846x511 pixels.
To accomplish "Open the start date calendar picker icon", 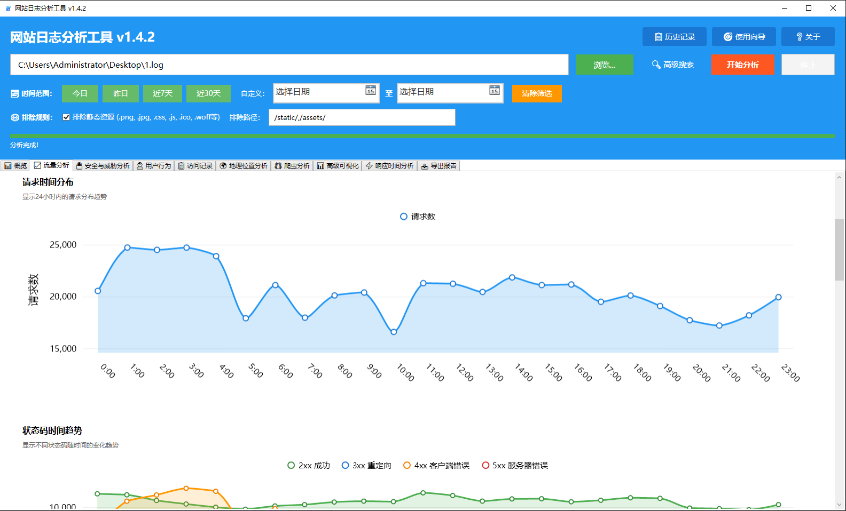I will [370, 91].
